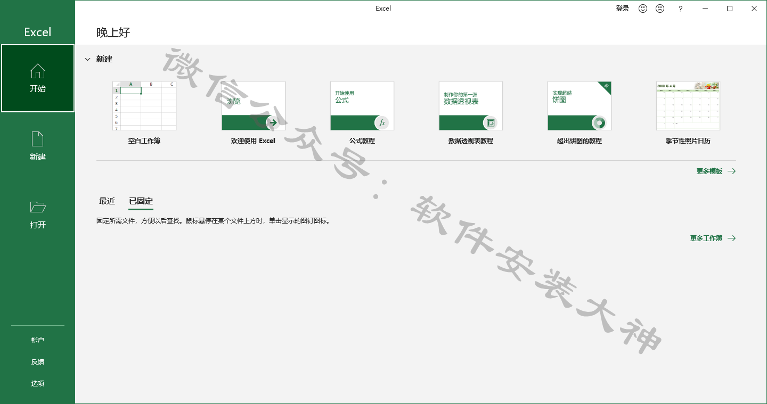The width and height of the screenshot is (767, 404).
Task: Switch to the 最近 tab
Action: (x=107, y=201)
